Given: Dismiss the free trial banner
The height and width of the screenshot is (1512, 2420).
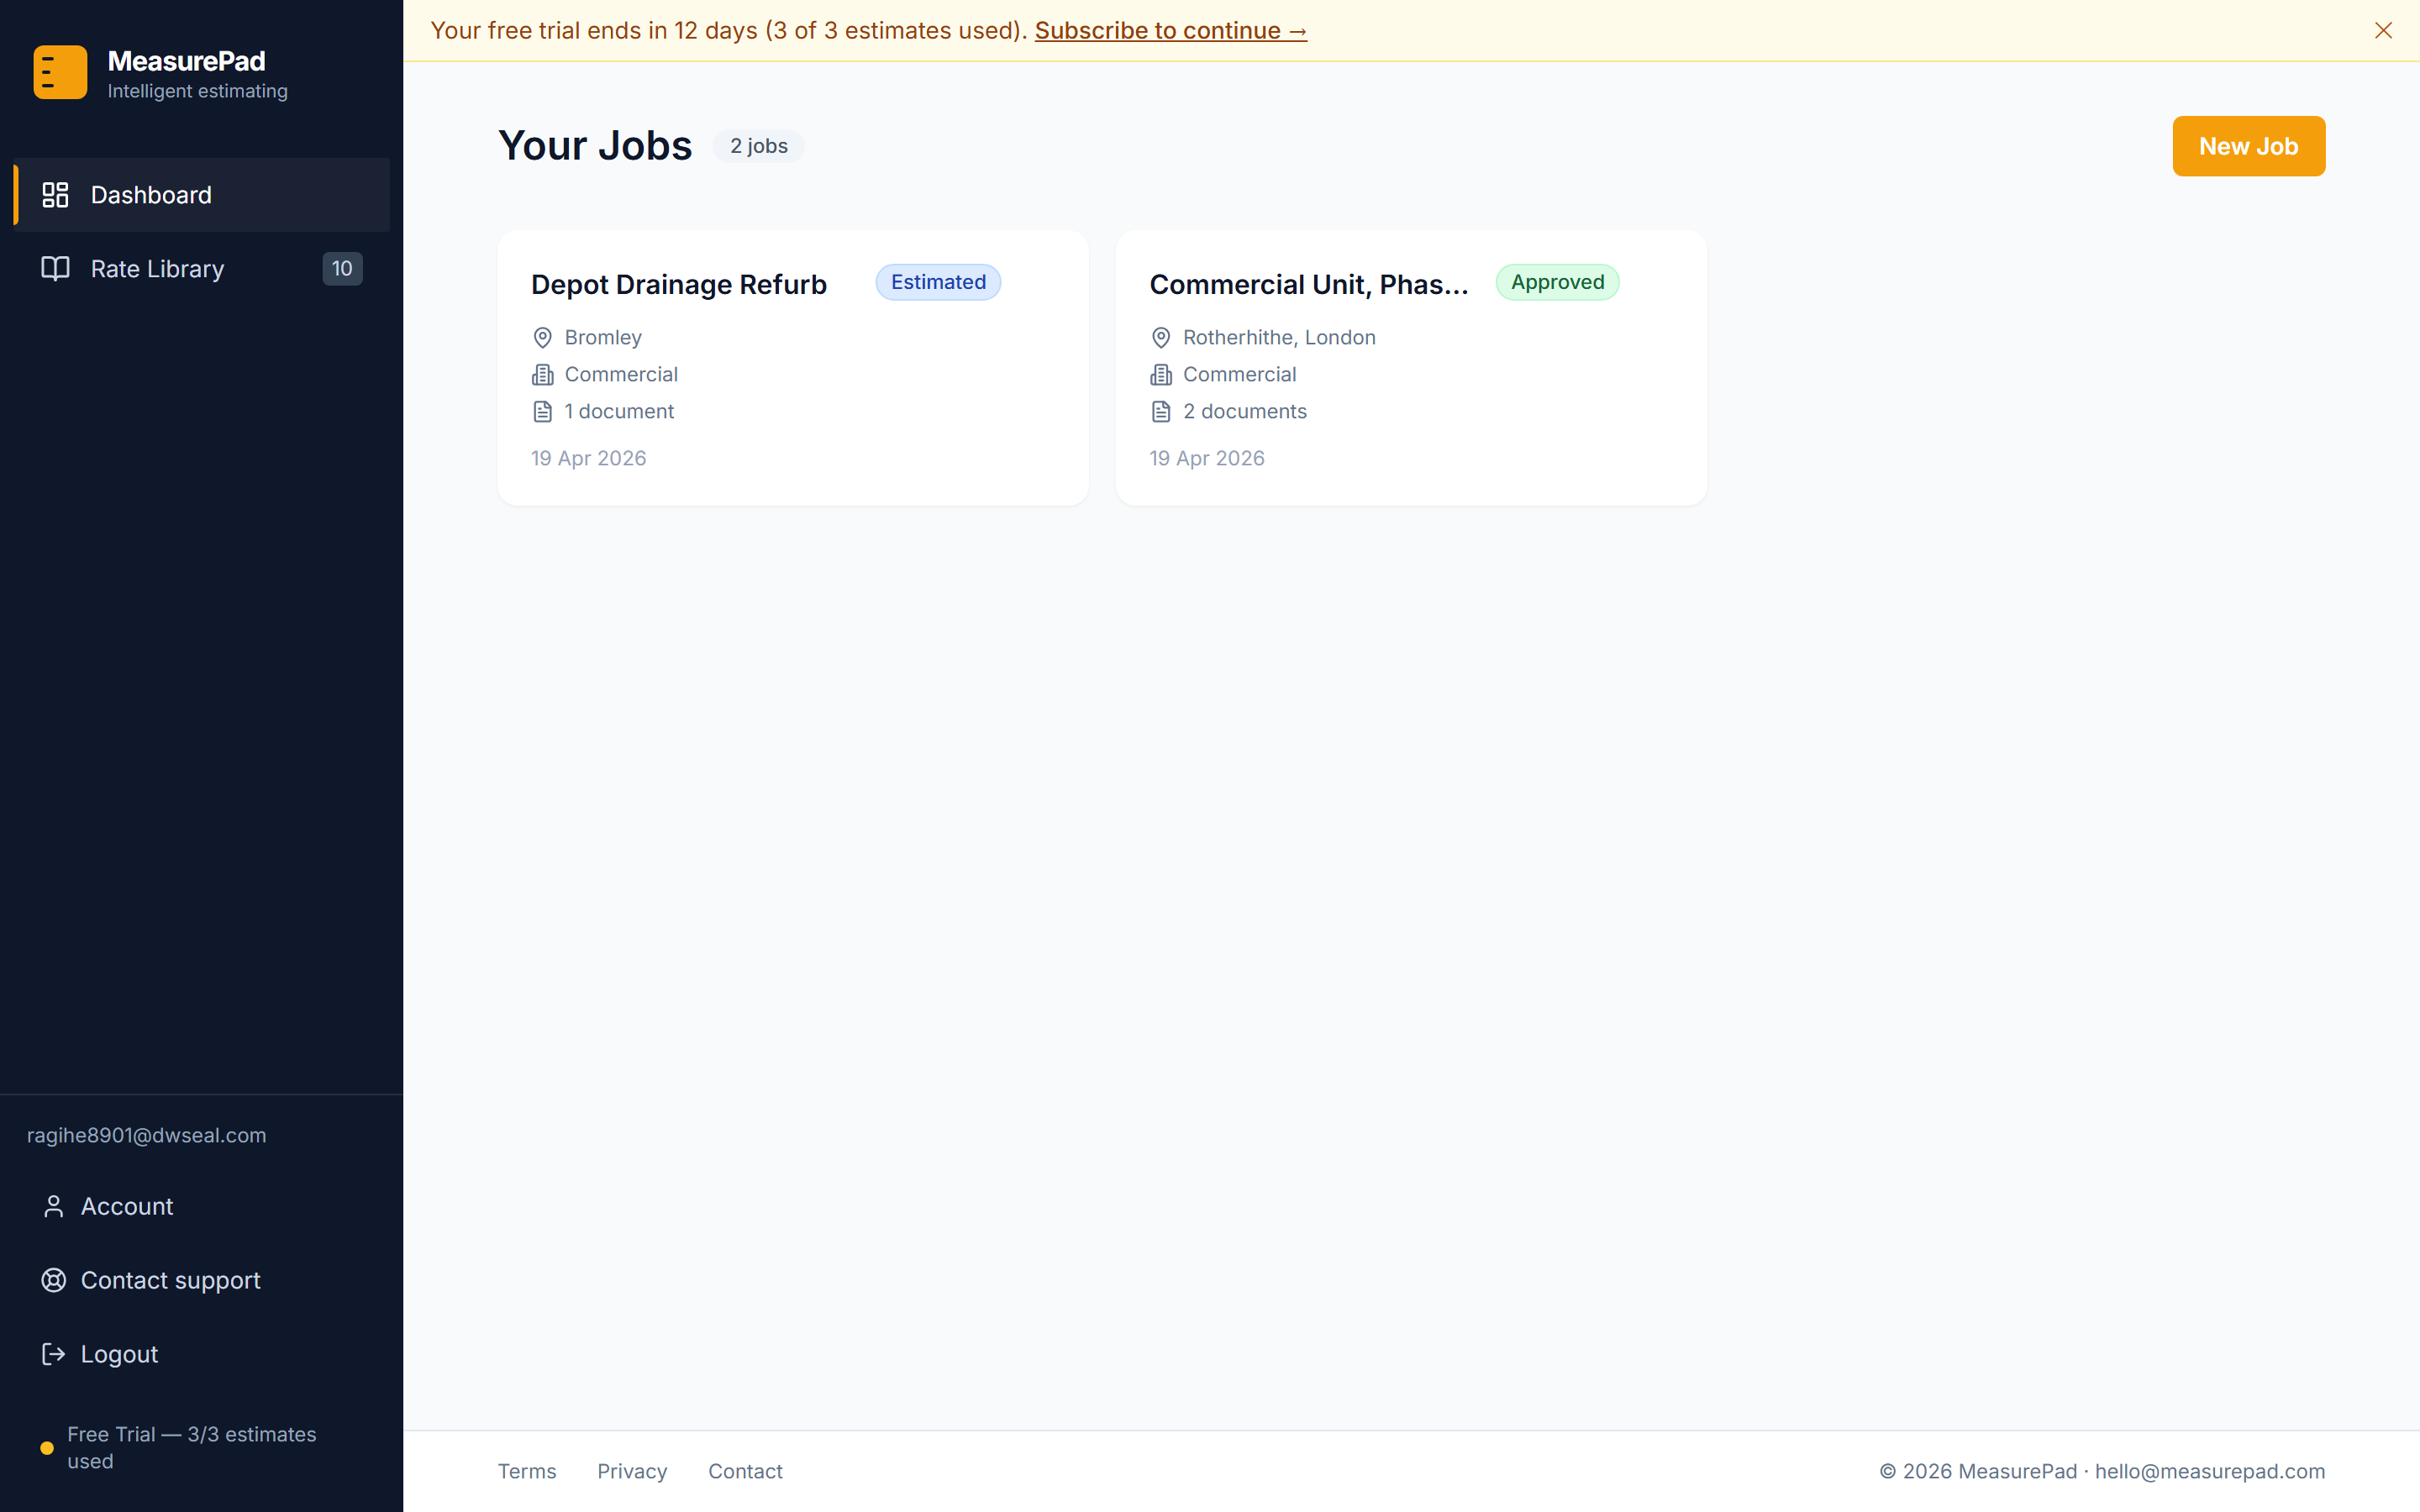Looking at the screenshot, I should (2383, 31).
